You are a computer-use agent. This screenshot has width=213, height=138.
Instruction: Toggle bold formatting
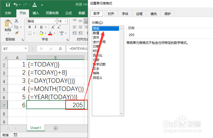pyautogui.click(x=30, y=27)
